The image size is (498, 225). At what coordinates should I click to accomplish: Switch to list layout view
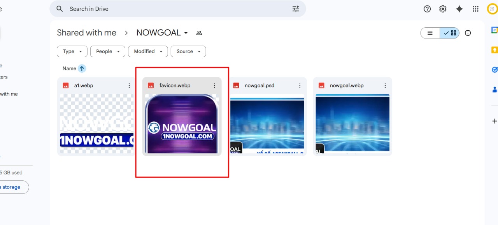[x=430, y=33]
